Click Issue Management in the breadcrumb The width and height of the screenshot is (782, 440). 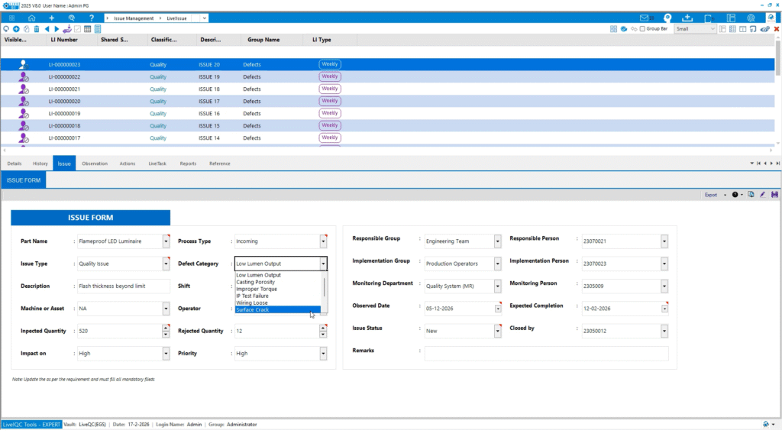click(x=134, y=18)
